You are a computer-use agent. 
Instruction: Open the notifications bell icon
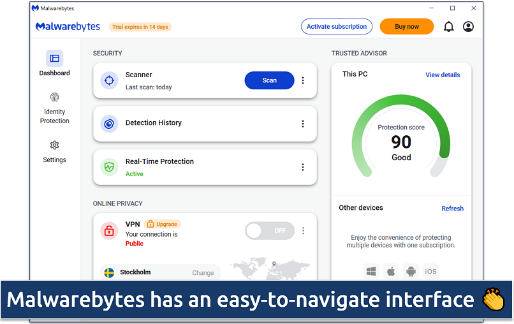pyautogui.click(x=448, y=27)
